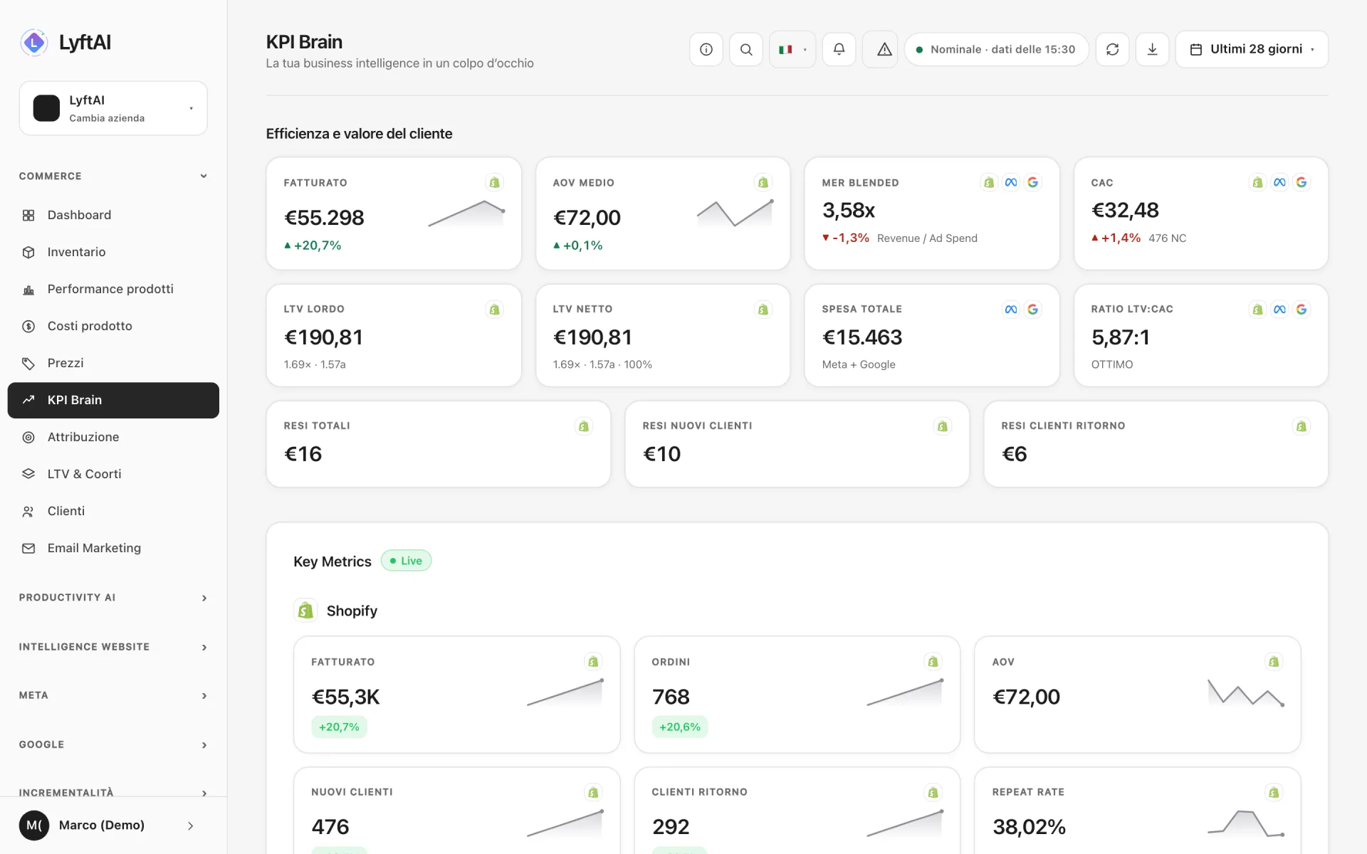Open Performance prodotti page
The height and width of the screenshot is (854, 1367).
113,289
